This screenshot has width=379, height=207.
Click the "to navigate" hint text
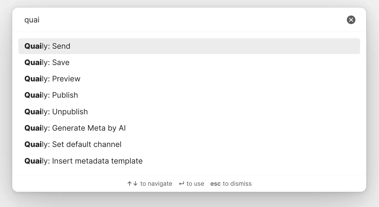[x=156, y=184]
